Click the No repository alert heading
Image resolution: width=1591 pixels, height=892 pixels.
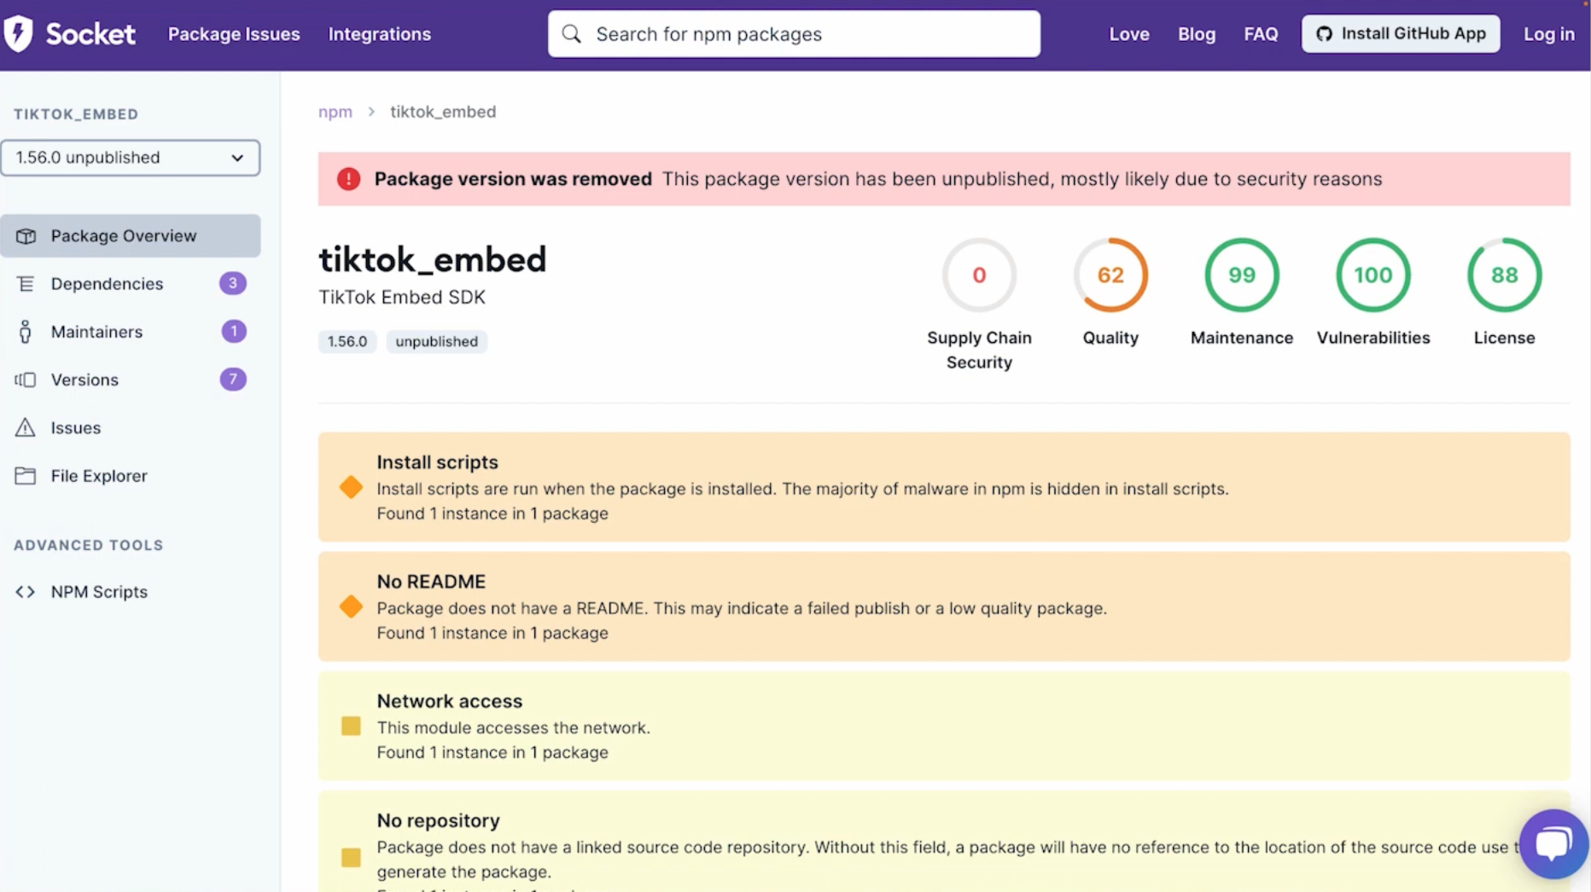click(x=438, y=820)
